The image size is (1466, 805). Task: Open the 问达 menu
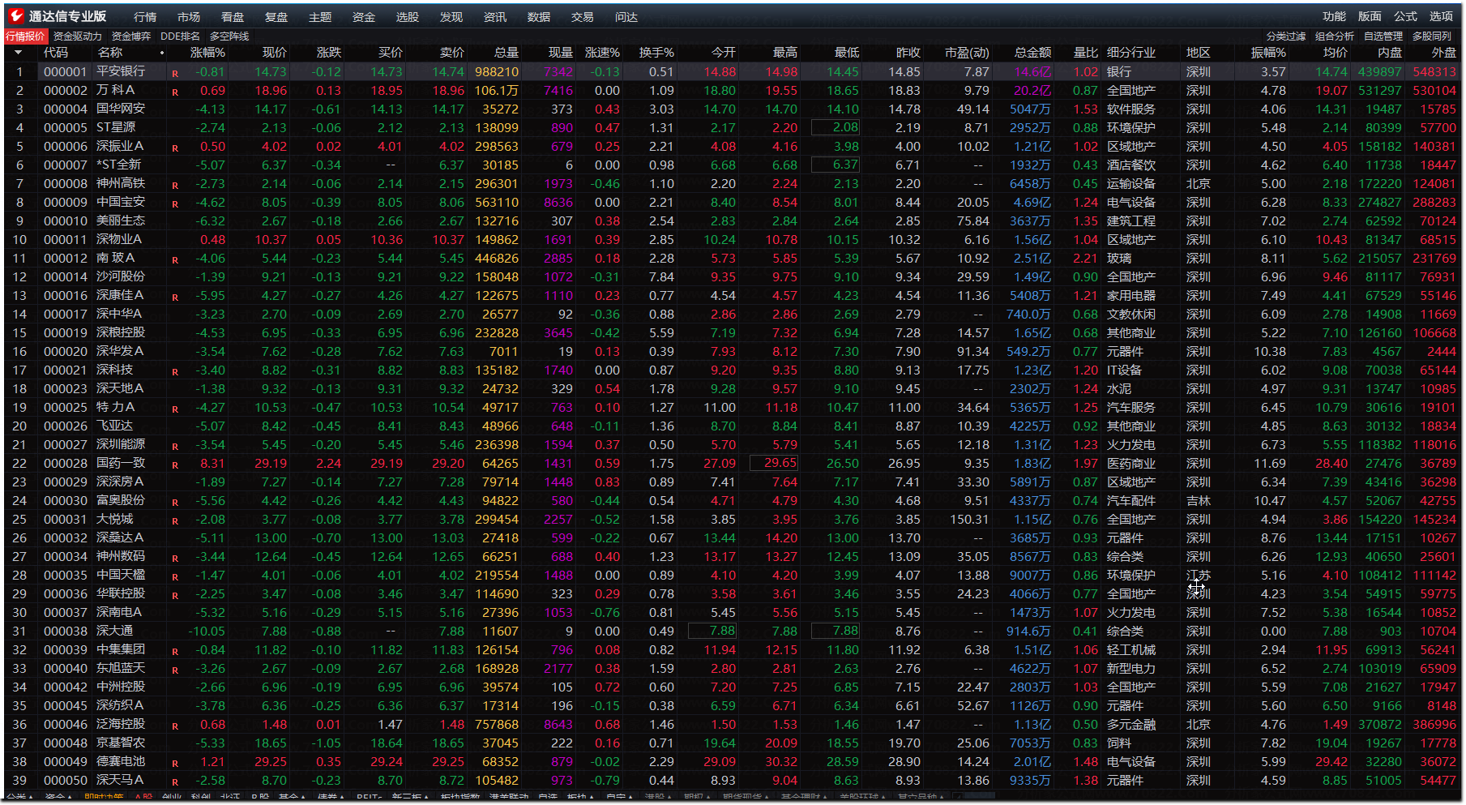click(x=626, y=17)
